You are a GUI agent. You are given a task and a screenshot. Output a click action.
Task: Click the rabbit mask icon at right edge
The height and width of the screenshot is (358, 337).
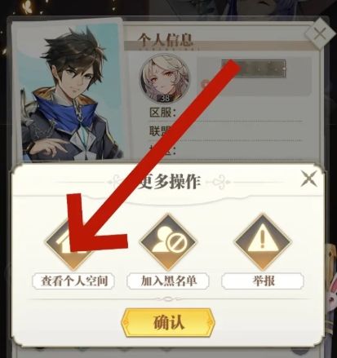[x=332, y=294]
